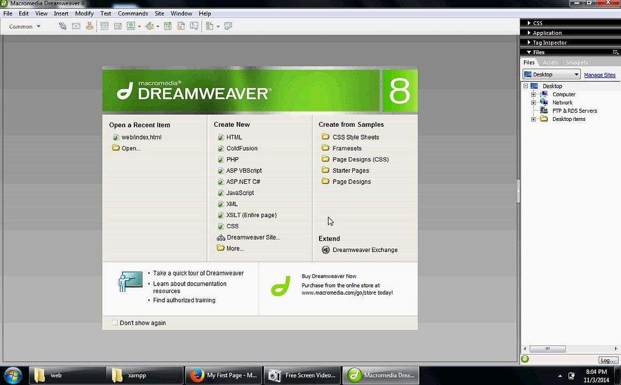Expand the Tag Inspector panel
Image resolution: width=621 pixels, height=385 pixels.
pos(529,42)
